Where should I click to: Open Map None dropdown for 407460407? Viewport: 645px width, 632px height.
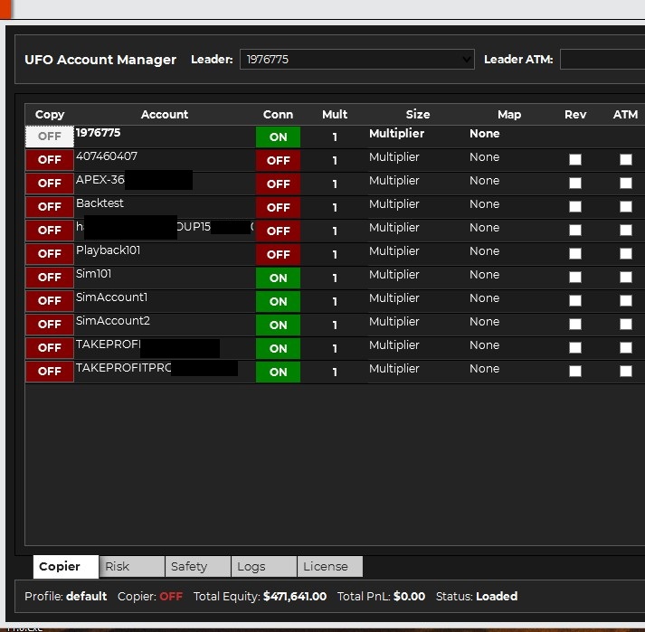coord(485,157)
